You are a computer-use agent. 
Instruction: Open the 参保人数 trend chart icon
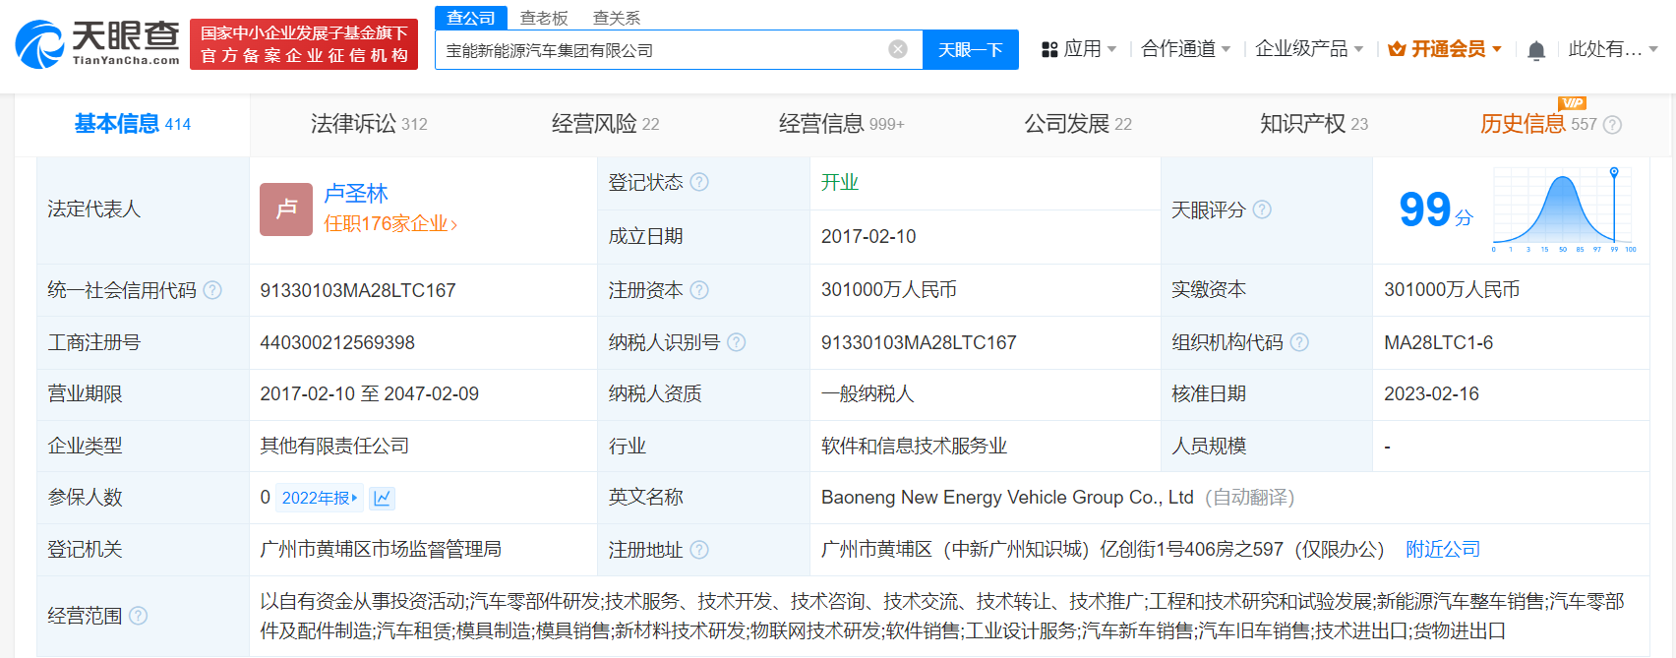(382, 498)
